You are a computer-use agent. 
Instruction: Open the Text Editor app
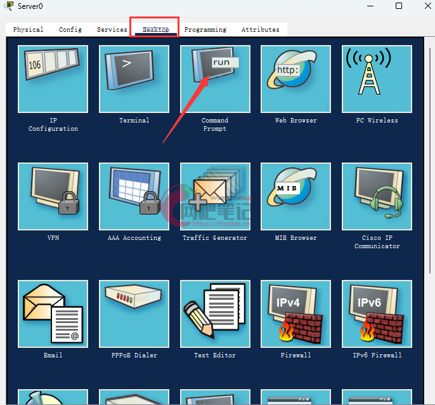[215, 314]
